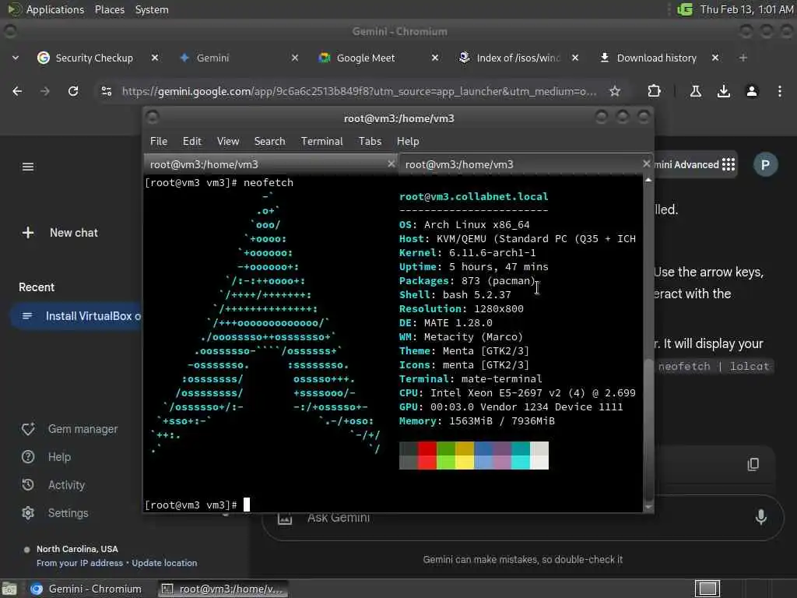Open Gem manager in the sidebar
Screen dimensions: 797x598
point(69,429)
